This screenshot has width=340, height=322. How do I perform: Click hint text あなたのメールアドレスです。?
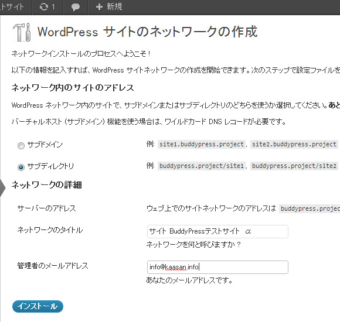189,280
